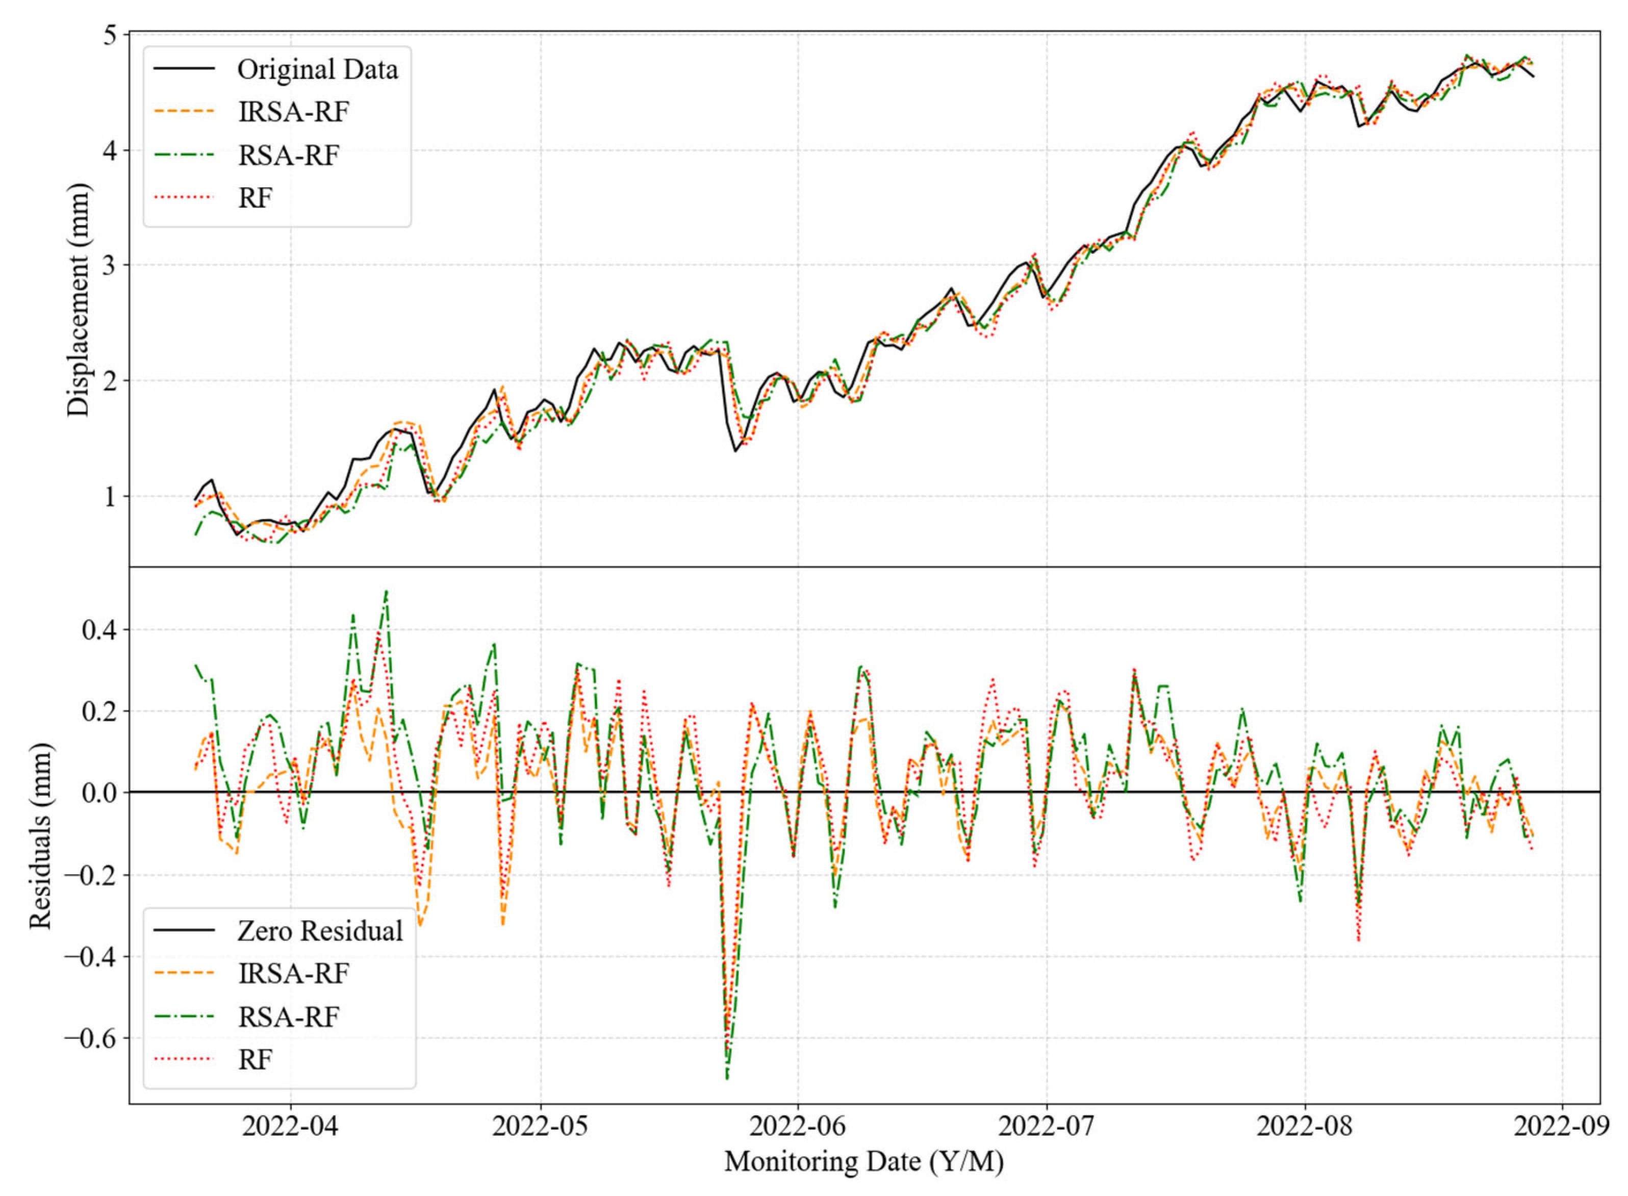Click the RF label in top legend
The height and width of the screenshot is (1196, 1628).
(x=255, y=198)
